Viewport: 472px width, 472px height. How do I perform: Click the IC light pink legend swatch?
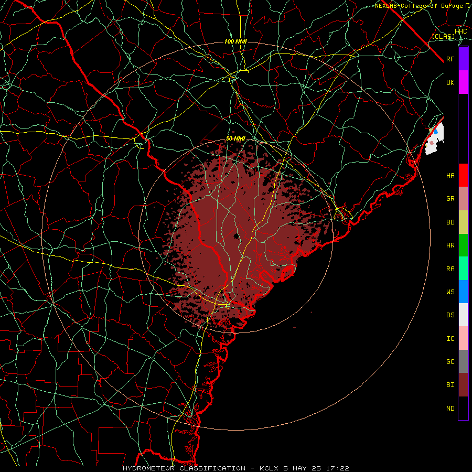point(463,338)
